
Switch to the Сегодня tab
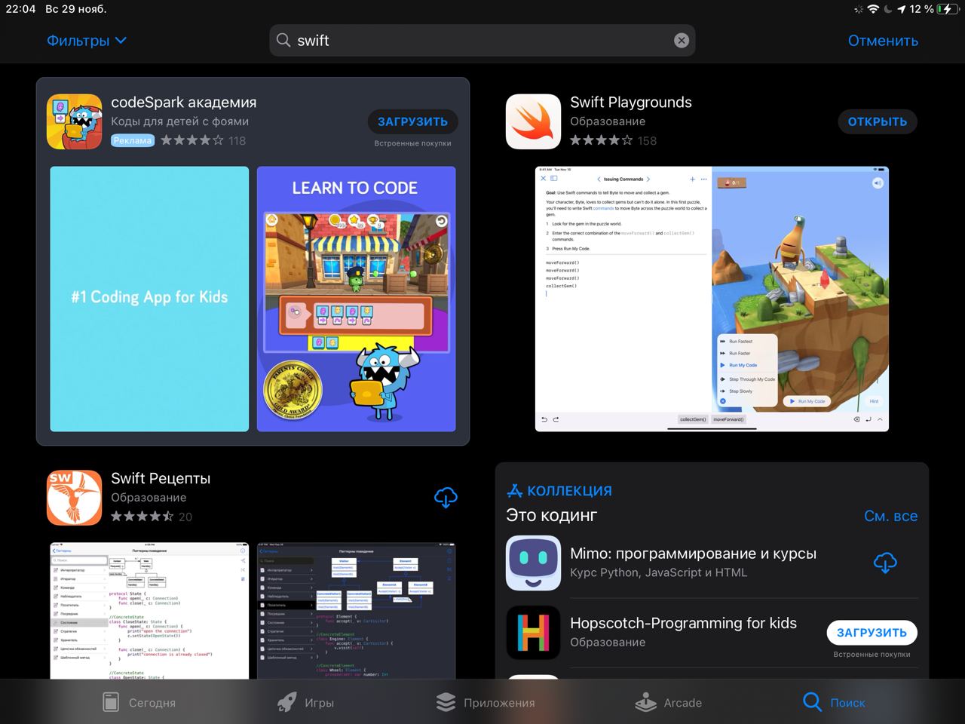[x=139, y=702]
